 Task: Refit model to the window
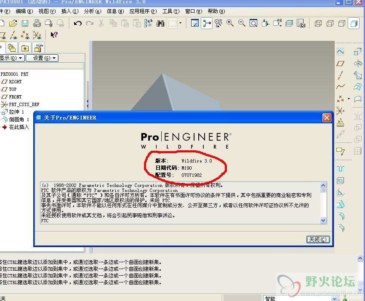pos(253,23)
